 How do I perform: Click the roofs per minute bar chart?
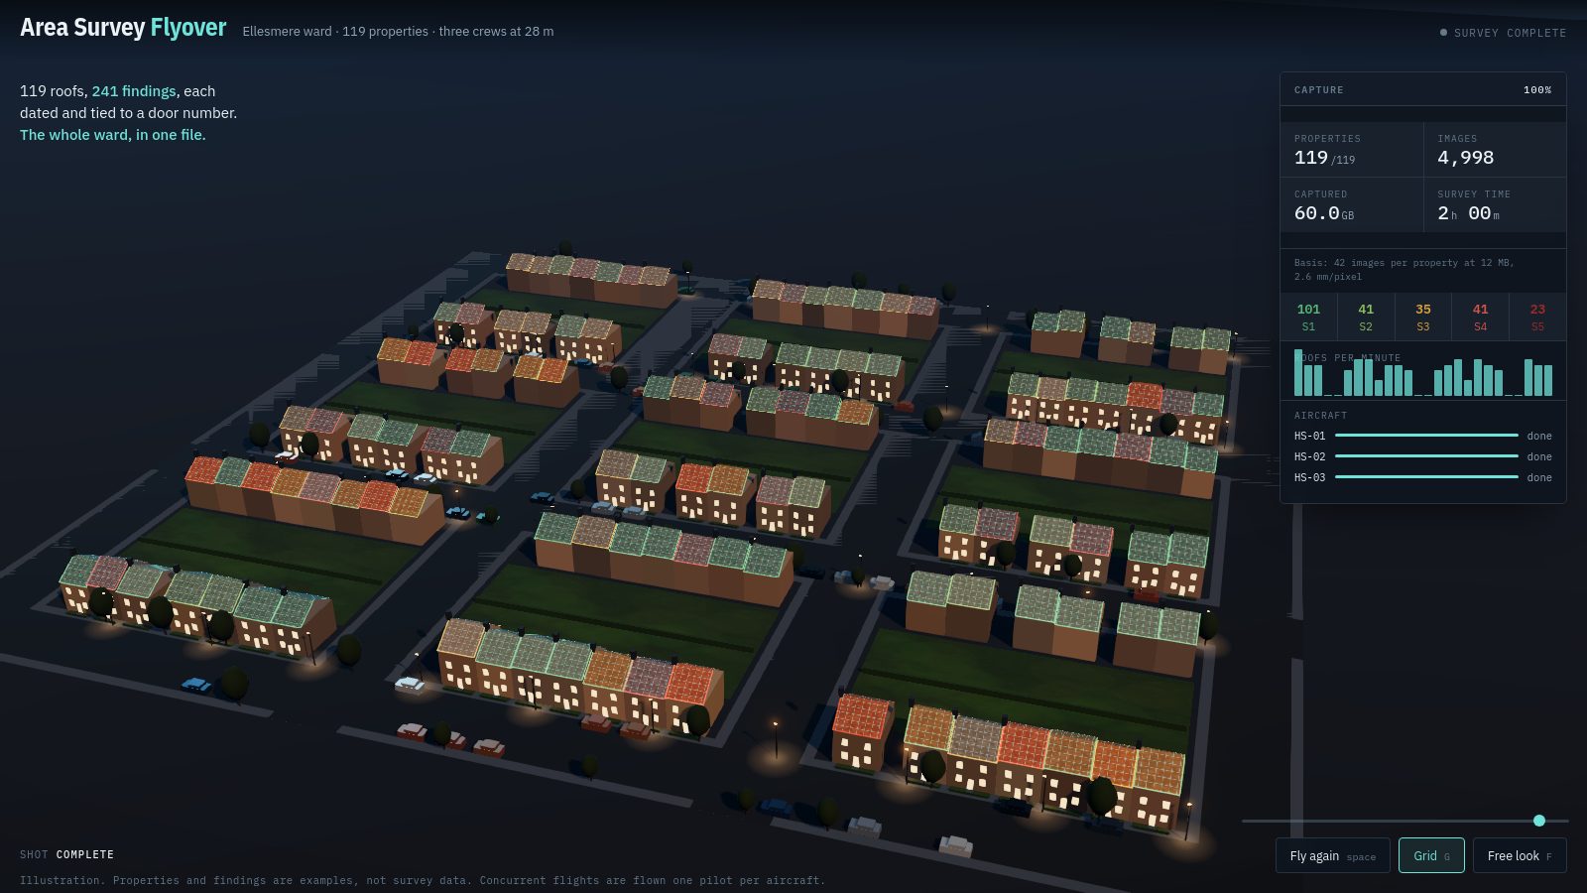click(x=1423, y=372)
